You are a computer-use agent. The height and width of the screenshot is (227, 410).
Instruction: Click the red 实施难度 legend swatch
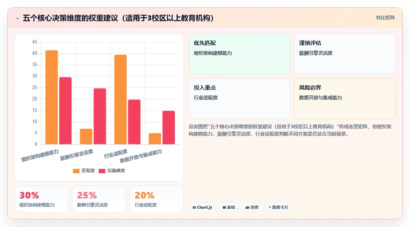point(102,171)
